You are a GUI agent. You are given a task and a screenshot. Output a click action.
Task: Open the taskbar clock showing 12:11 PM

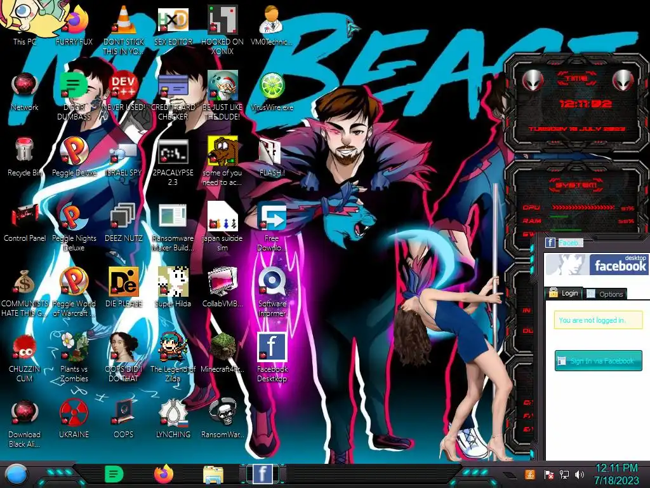click(x=616, y=474)
